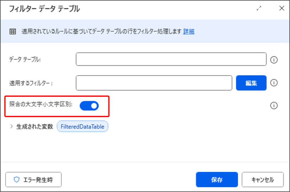Click the shield icon for エラー発生時
Screen dimensions: 290x192
pos(17,180)
